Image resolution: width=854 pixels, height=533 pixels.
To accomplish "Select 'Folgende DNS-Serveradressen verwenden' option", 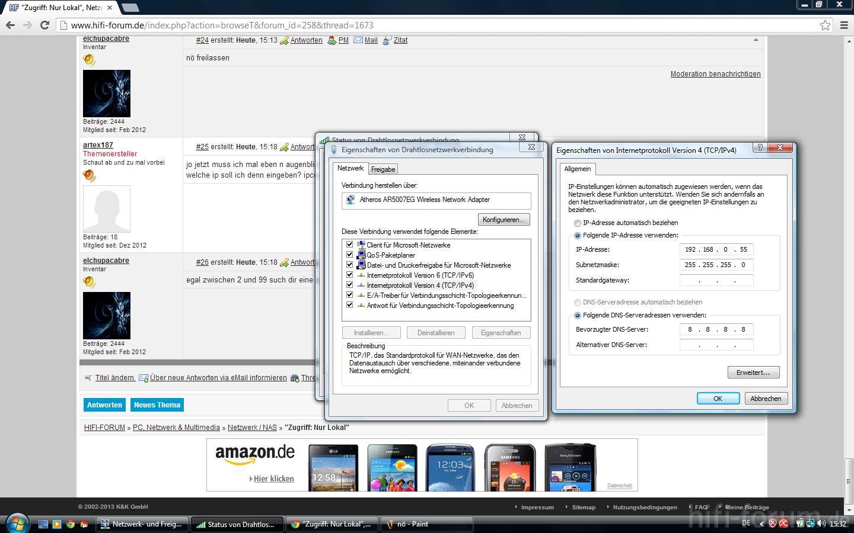I will [577, 316].
